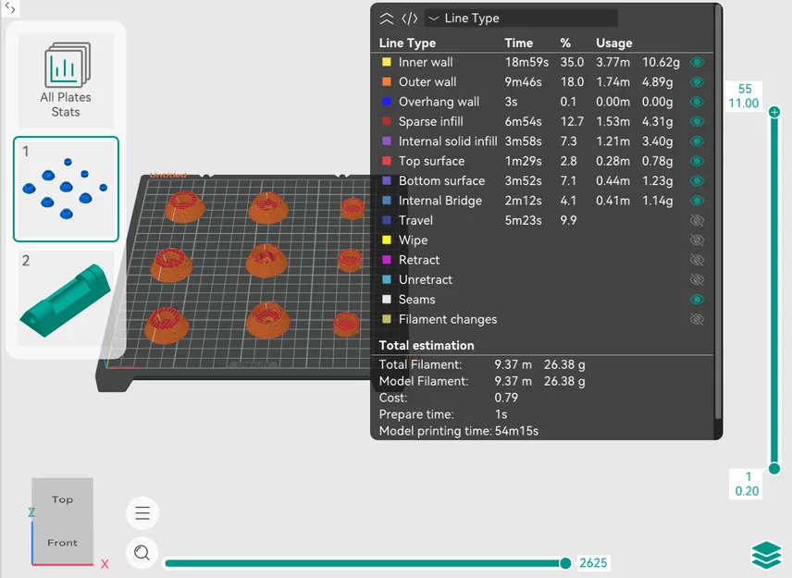Click the G-code view angle-brackets icon
The image size is (792, 578).
coord(410,18)
